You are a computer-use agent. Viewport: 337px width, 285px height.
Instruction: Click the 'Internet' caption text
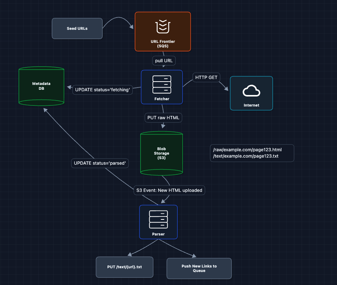pyautogui.click(x=251, y=105)
